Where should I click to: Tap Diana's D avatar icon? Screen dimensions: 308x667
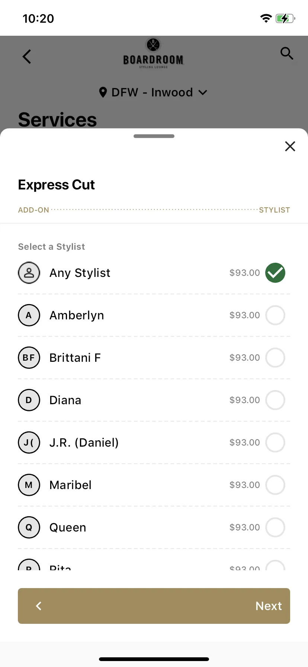coord(29,400)
